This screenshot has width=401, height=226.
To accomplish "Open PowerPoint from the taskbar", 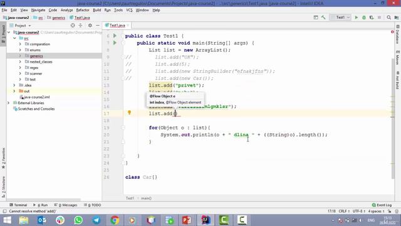I will tap(187, 220).
